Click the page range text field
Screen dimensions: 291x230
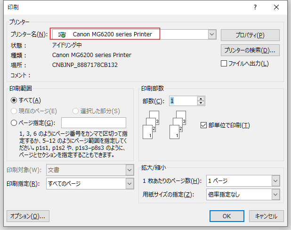pos(94,123)
